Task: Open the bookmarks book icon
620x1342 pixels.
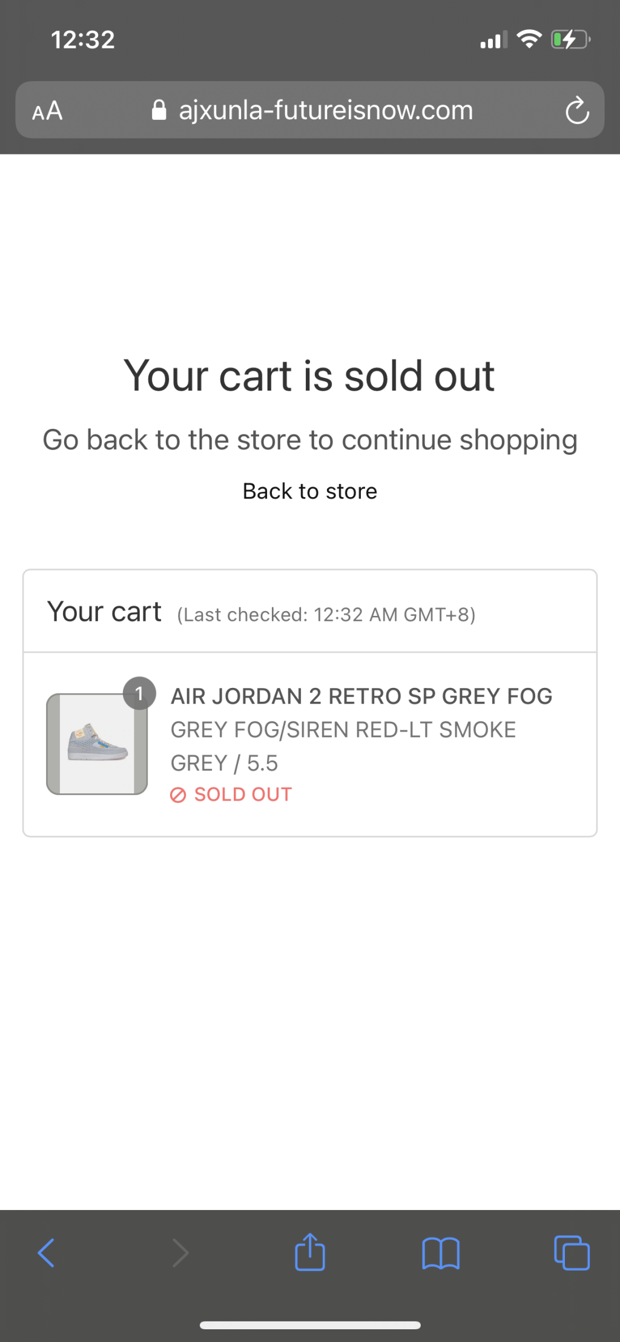Action: pos(441,1252)
